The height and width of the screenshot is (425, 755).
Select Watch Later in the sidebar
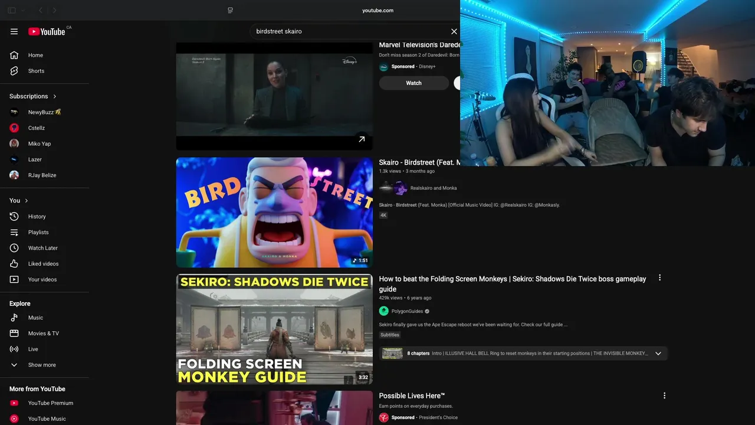click(44, 248)
